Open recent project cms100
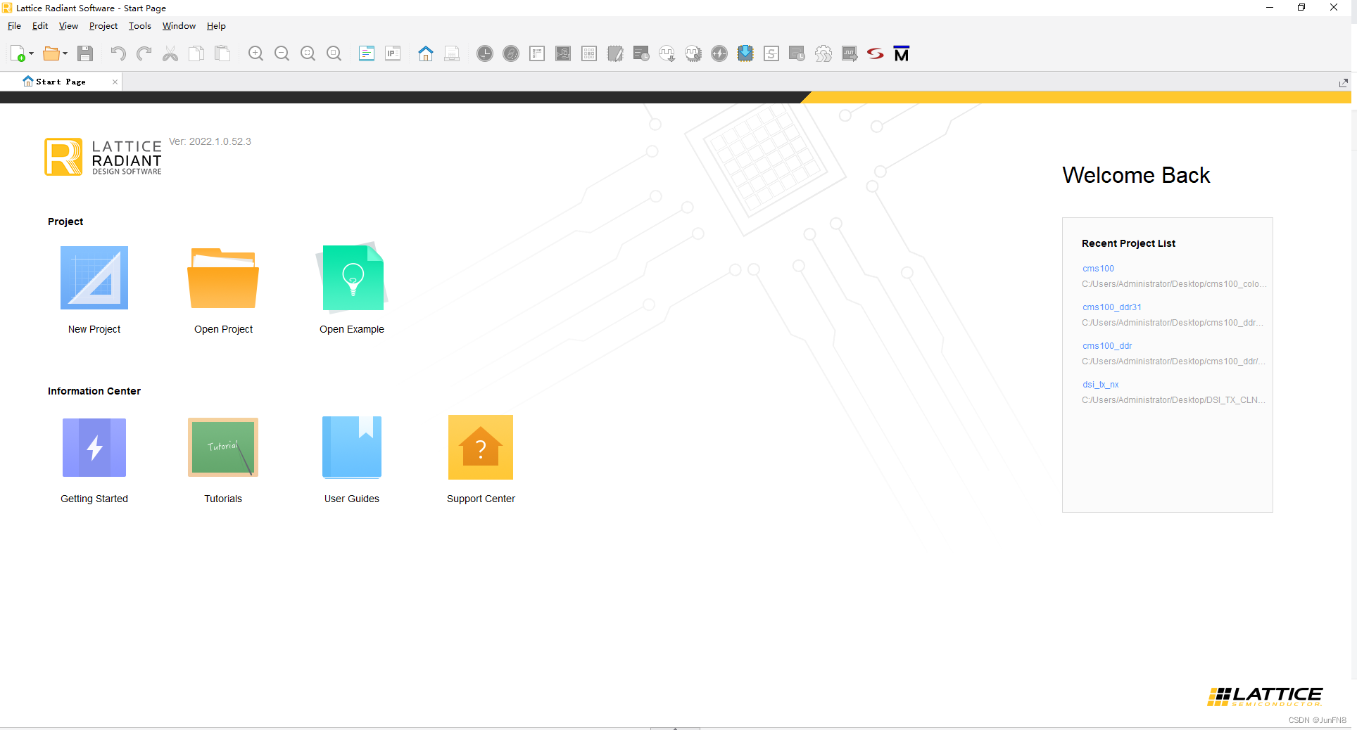Screen dimensions: 1357x730 tap(1098, 269)
